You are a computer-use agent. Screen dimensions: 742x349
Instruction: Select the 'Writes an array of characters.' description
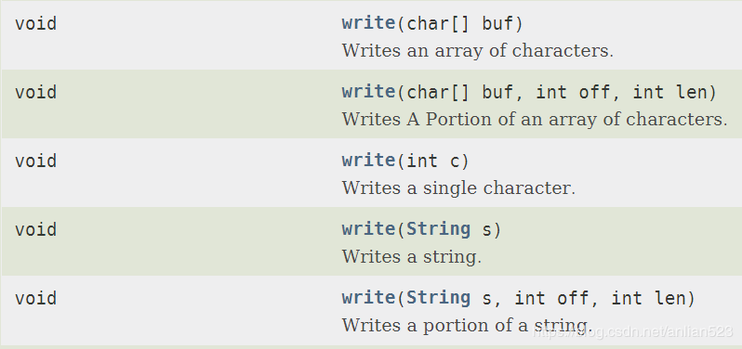point(478,50)
